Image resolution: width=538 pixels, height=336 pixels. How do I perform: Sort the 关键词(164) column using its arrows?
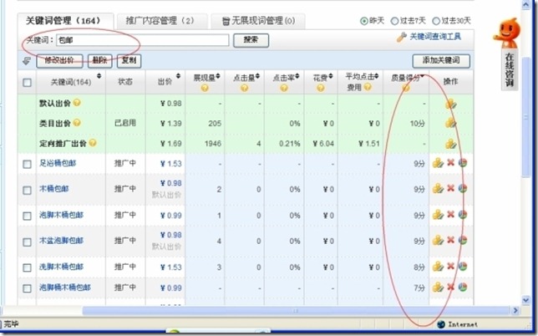coord(99,77)
